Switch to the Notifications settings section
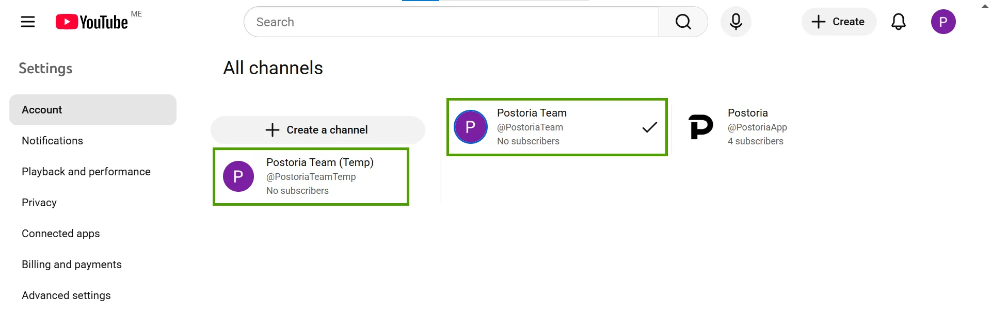This screenshot has width=991, height=314. click(x=52, y=140)
